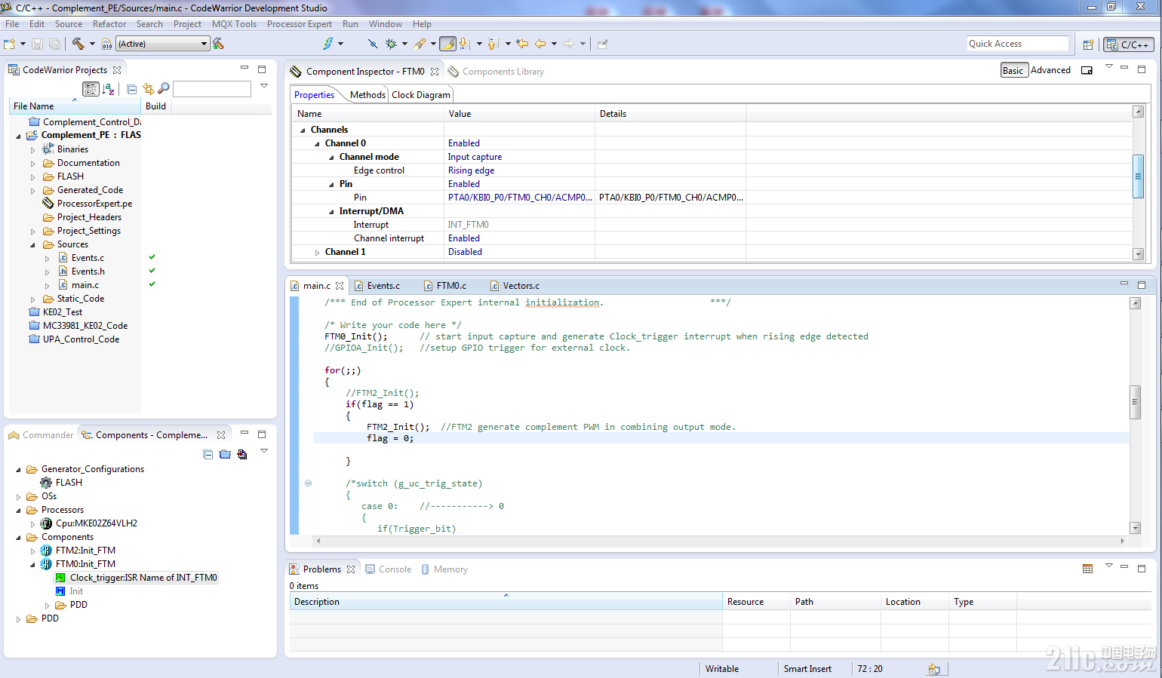Collapse the Sources folder
The height and width of the screenshot is (678, 1162).
coord(32,245)
